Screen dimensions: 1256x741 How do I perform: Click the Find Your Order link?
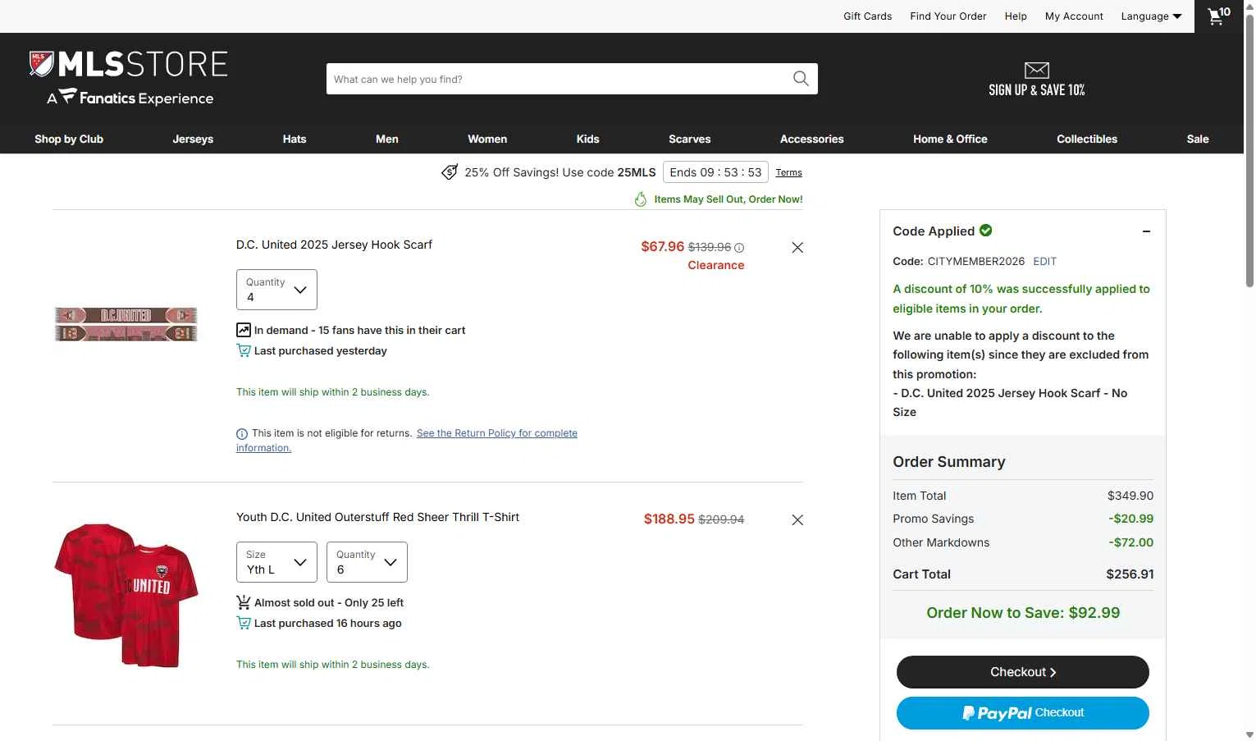click(x=948, y=16)
